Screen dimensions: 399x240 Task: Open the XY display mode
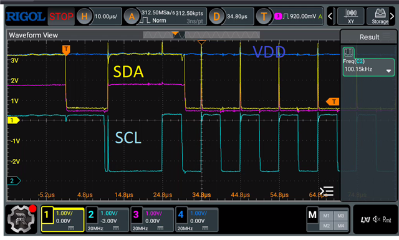pos(350,17)
